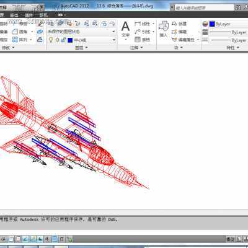Click the Layer Off icon
The image size is (248, 248).
[x=112, y=24]
